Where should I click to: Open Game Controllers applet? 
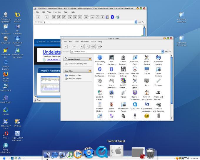pyautogui.click(x=111, y=84)
